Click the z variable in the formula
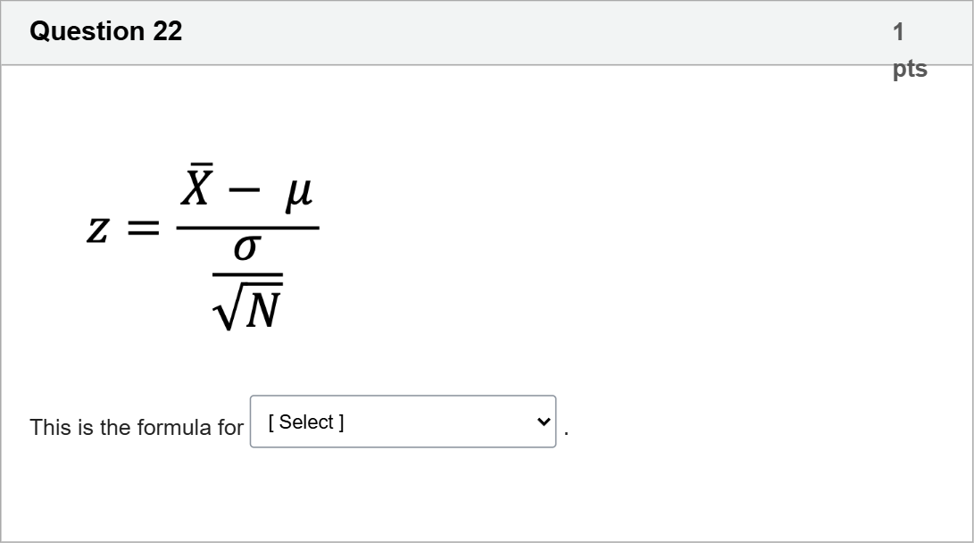 [x=99, y=228]
